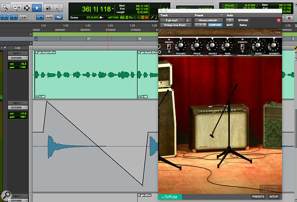Bypass the Vintage Amp Room plug-in

(x=243, y=20)
